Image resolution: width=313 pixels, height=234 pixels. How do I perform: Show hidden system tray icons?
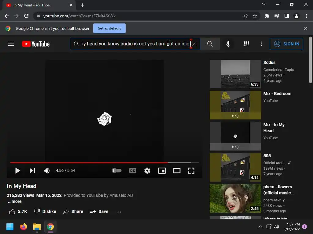(x=260, y=227)
